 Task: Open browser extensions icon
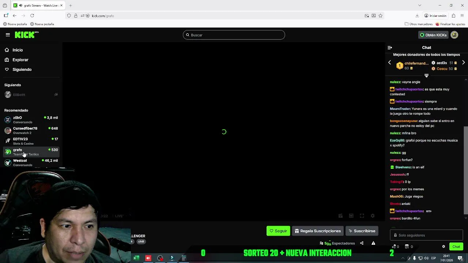453,16
